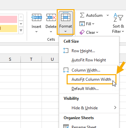Expand the Delete dropdown chevron

(51, 32)
